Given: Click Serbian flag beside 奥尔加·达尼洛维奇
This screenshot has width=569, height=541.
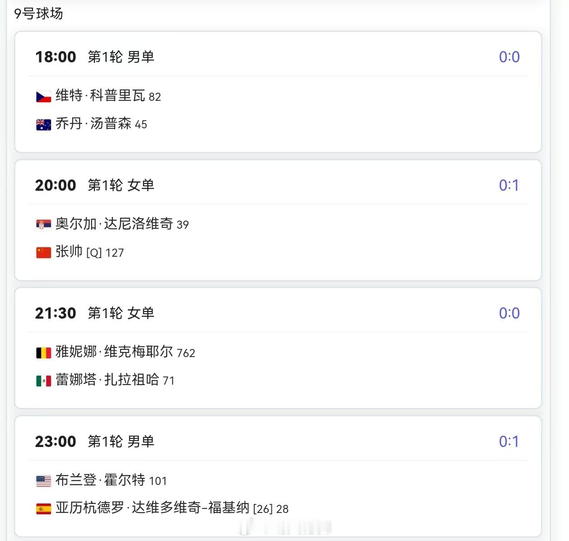Looking at the screenshot, I should point(44,225).
